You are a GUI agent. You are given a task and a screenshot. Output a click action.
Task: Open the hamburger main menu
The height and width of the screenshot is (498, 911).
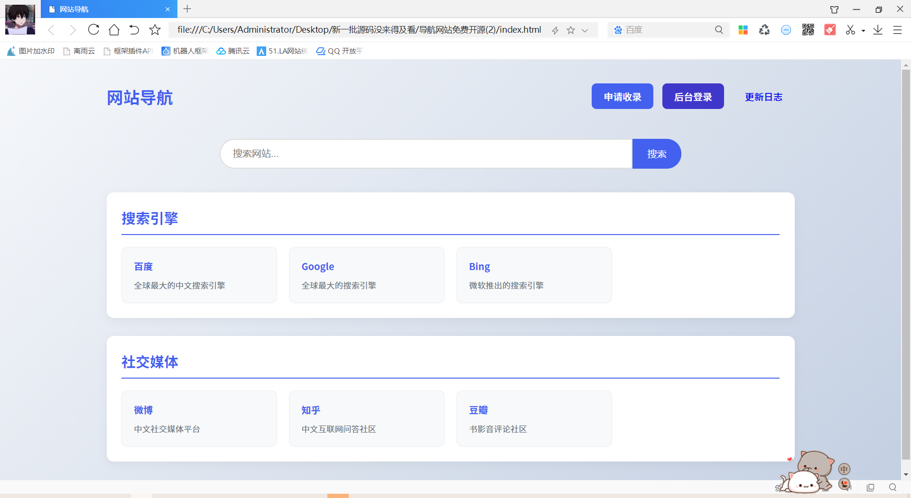[x=897, y=30]
